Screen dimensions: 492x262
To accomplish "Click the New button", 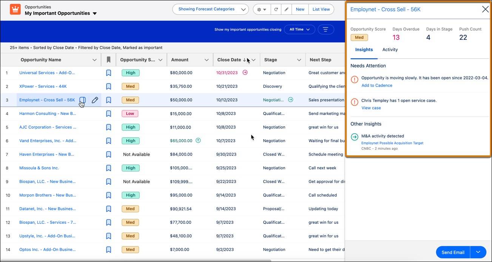I will 300,9.
